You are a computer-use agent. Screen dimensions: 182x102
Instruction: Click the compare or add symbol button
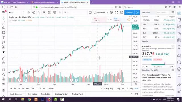tap(34, 12)
